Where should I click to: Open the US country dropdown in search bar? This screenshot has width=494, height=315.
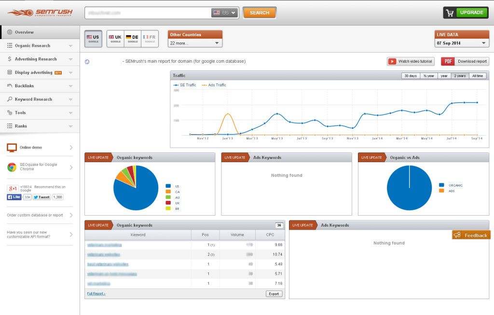[x=225, y=13]
